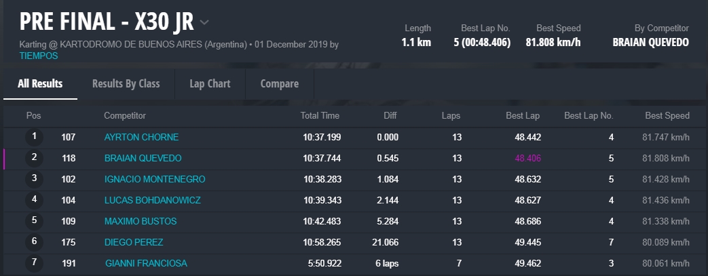708x276 pixels.
Task: Expand the PRE FINAL - X30 JR dropdown chevron
Action: pos(204,22)
